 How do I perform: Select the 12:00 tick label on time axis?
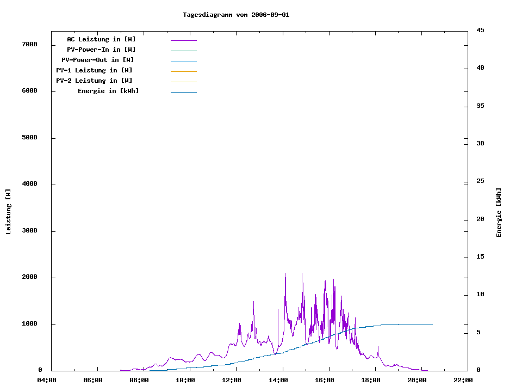tap(232, 380)
